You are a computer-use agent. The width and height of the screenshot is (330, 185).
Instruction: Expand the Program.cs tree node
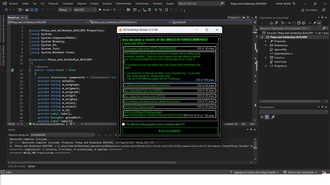(x=266, y=66)
